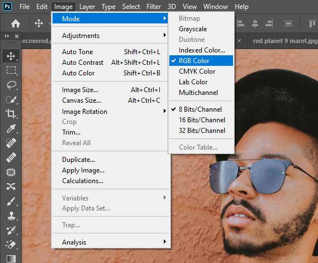
Task: Select the Eraser tool
Action: [x=11, y=245]
